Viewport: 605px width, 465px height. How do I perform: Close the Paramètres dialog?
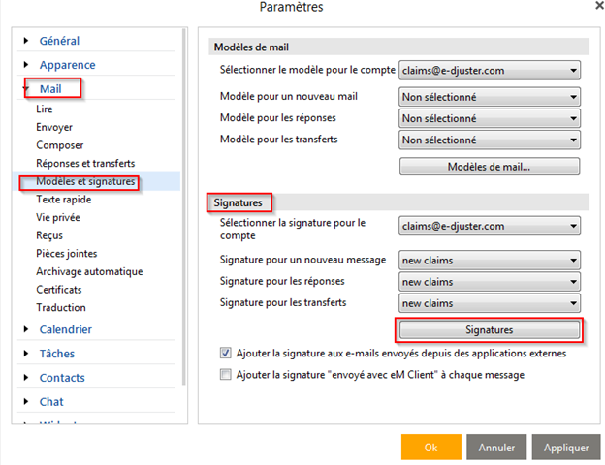599,6
